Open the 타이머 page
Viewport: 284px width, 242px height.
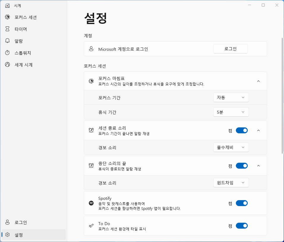pos(34,29)
